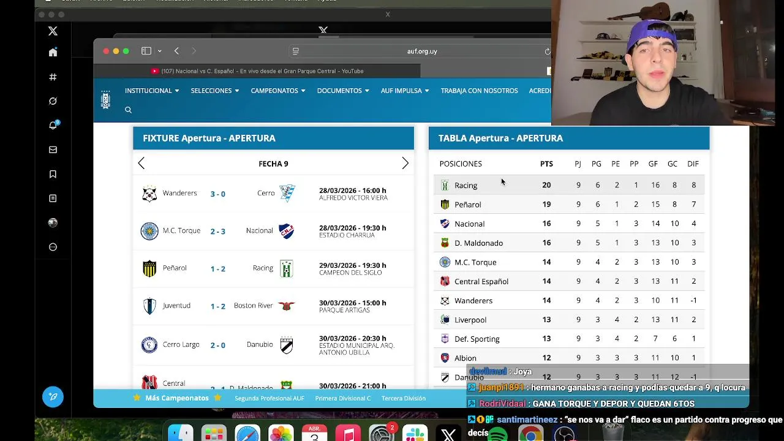Click the DIF column header
784x441 pixels.
tap(693, 164)
